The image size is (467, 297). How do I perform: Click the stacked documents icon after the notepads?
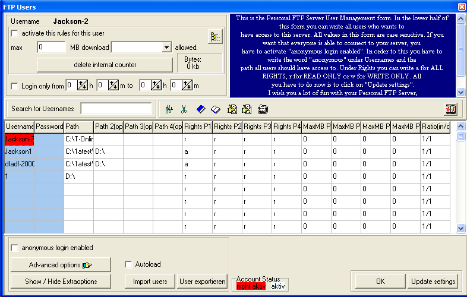tap(263, 109)
